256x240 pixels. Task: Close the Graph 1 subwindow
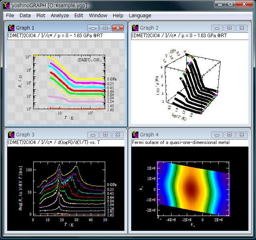click(118, 28)
